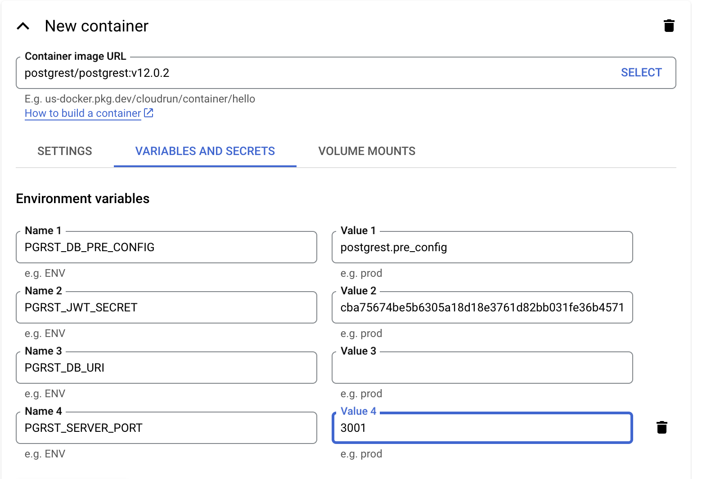702x479 pixels.
Task: Edit the Name 2 field PGRST_JWT_SECRET
Action: tap(166, 307)
